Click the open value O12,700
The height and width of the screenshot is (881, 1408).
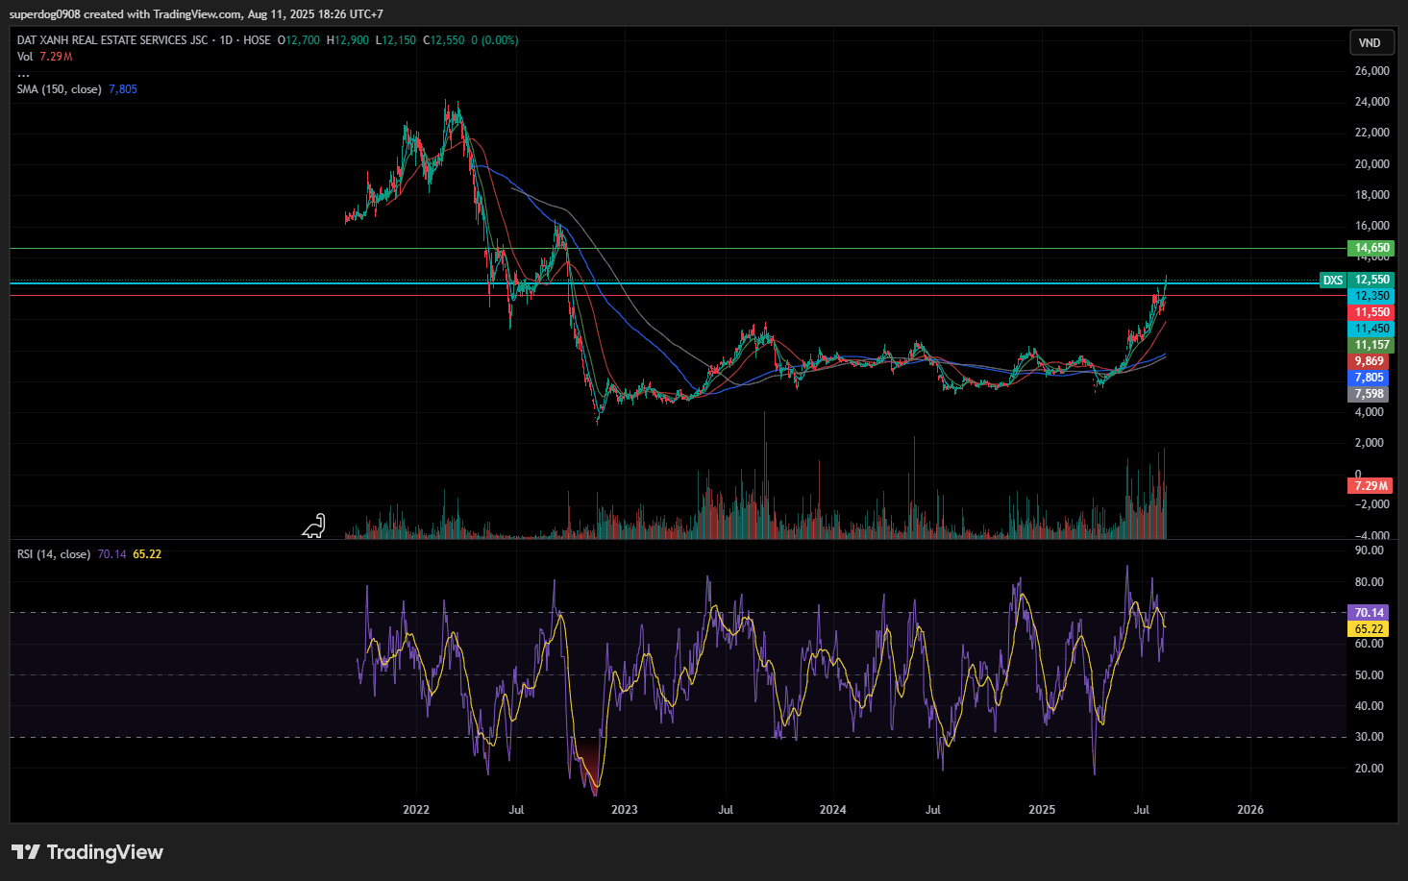click(299, 40)
